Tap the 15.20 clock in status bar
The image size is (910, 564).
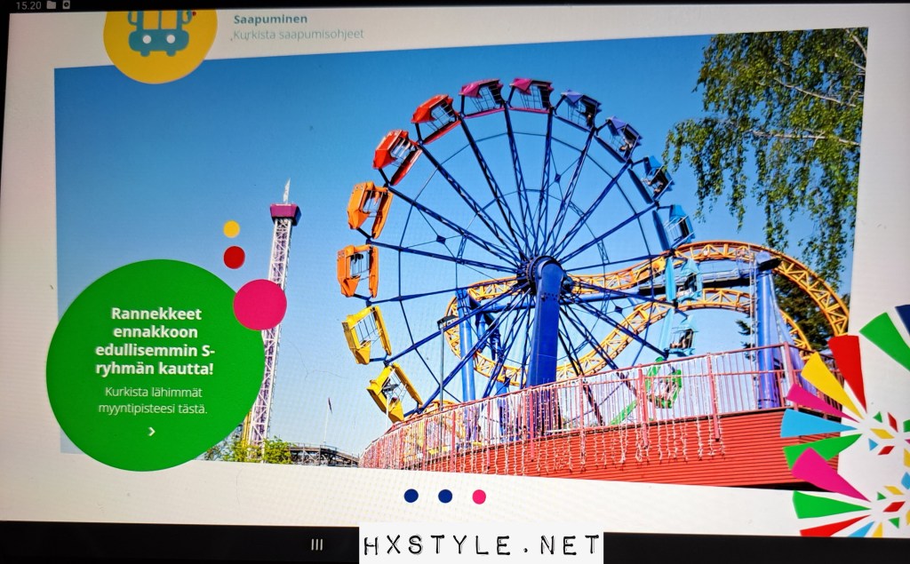[28, 5]
